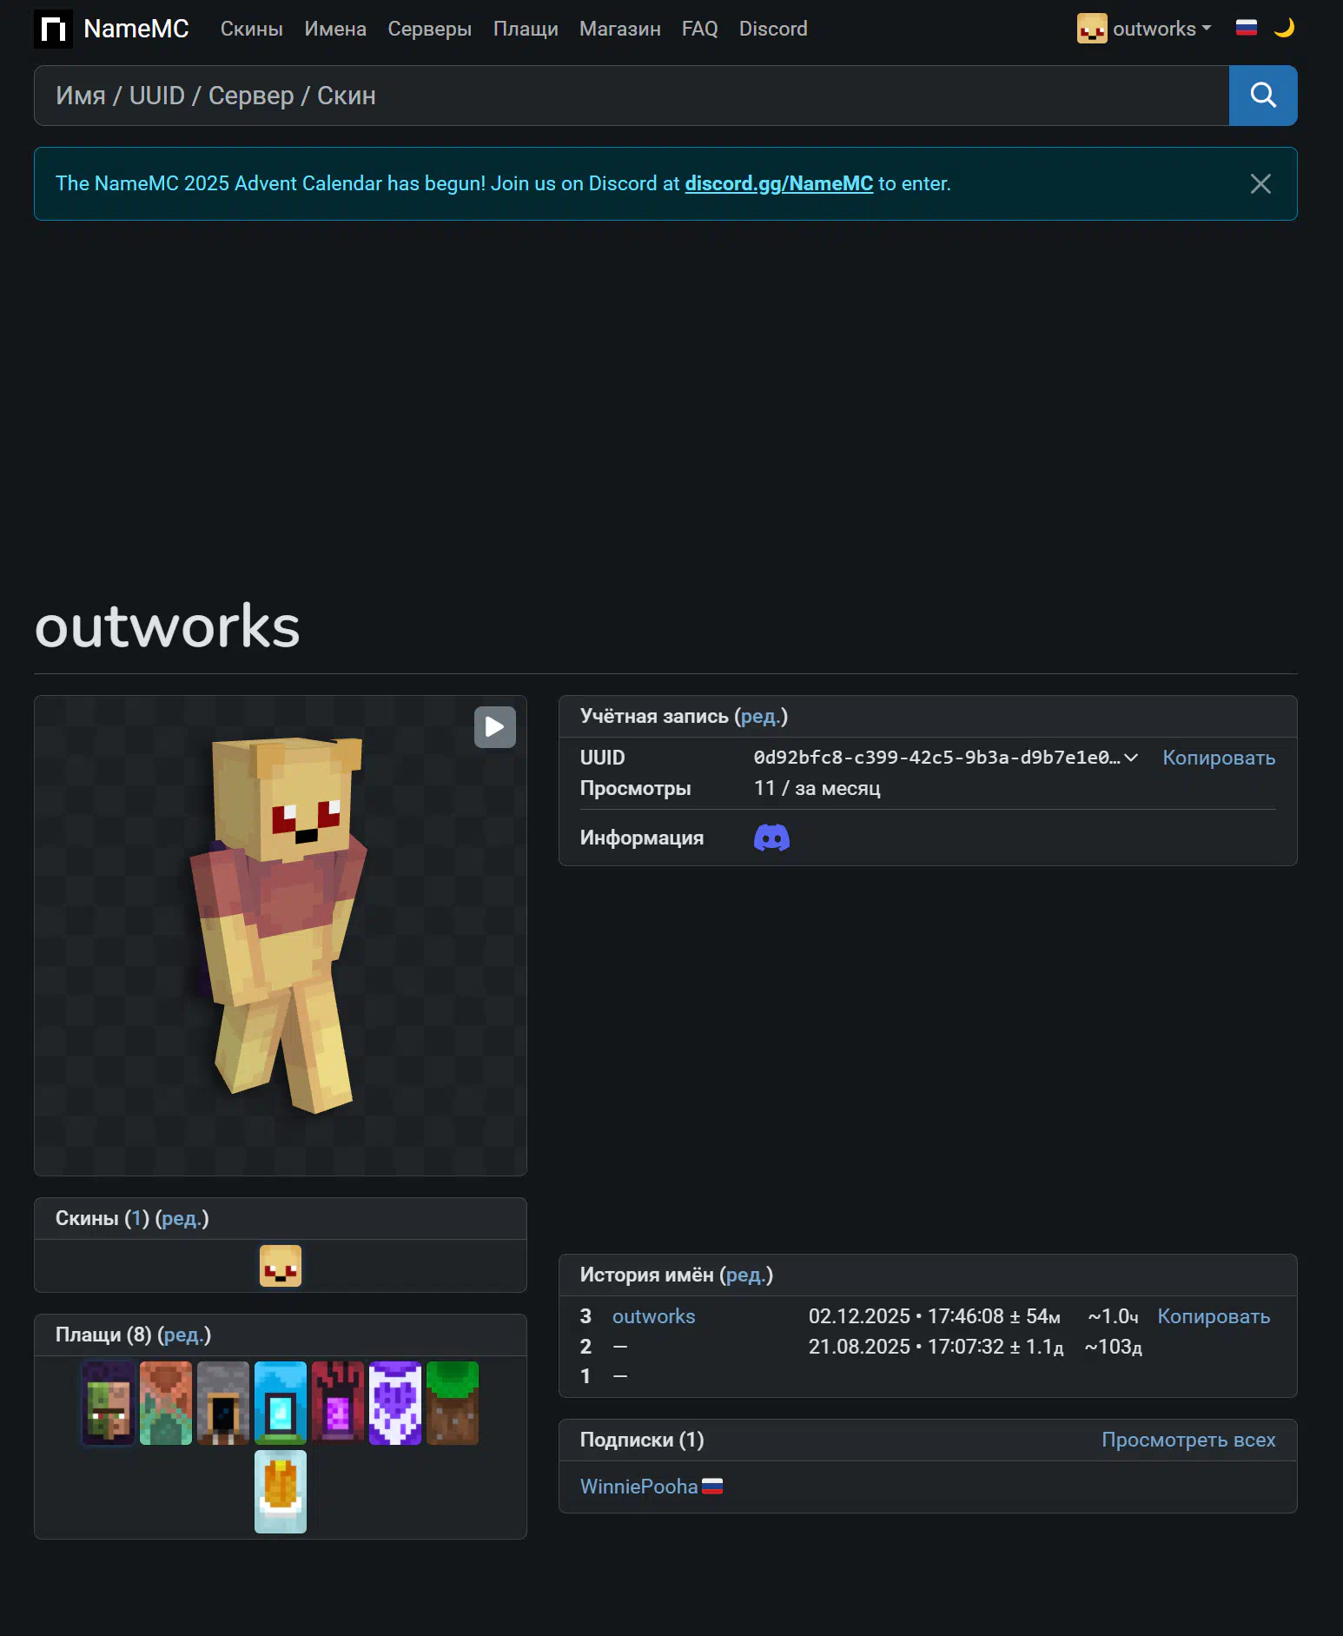
Task: Click the blue search magnifier button
Action: [1262, 96]
